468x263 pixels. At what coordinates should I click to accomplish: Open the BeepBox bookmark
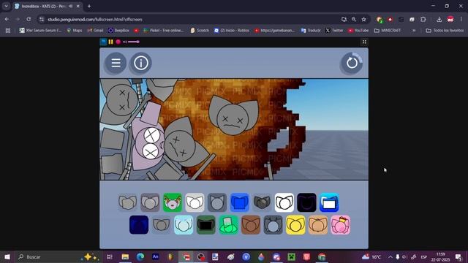[x=118, y=31]
